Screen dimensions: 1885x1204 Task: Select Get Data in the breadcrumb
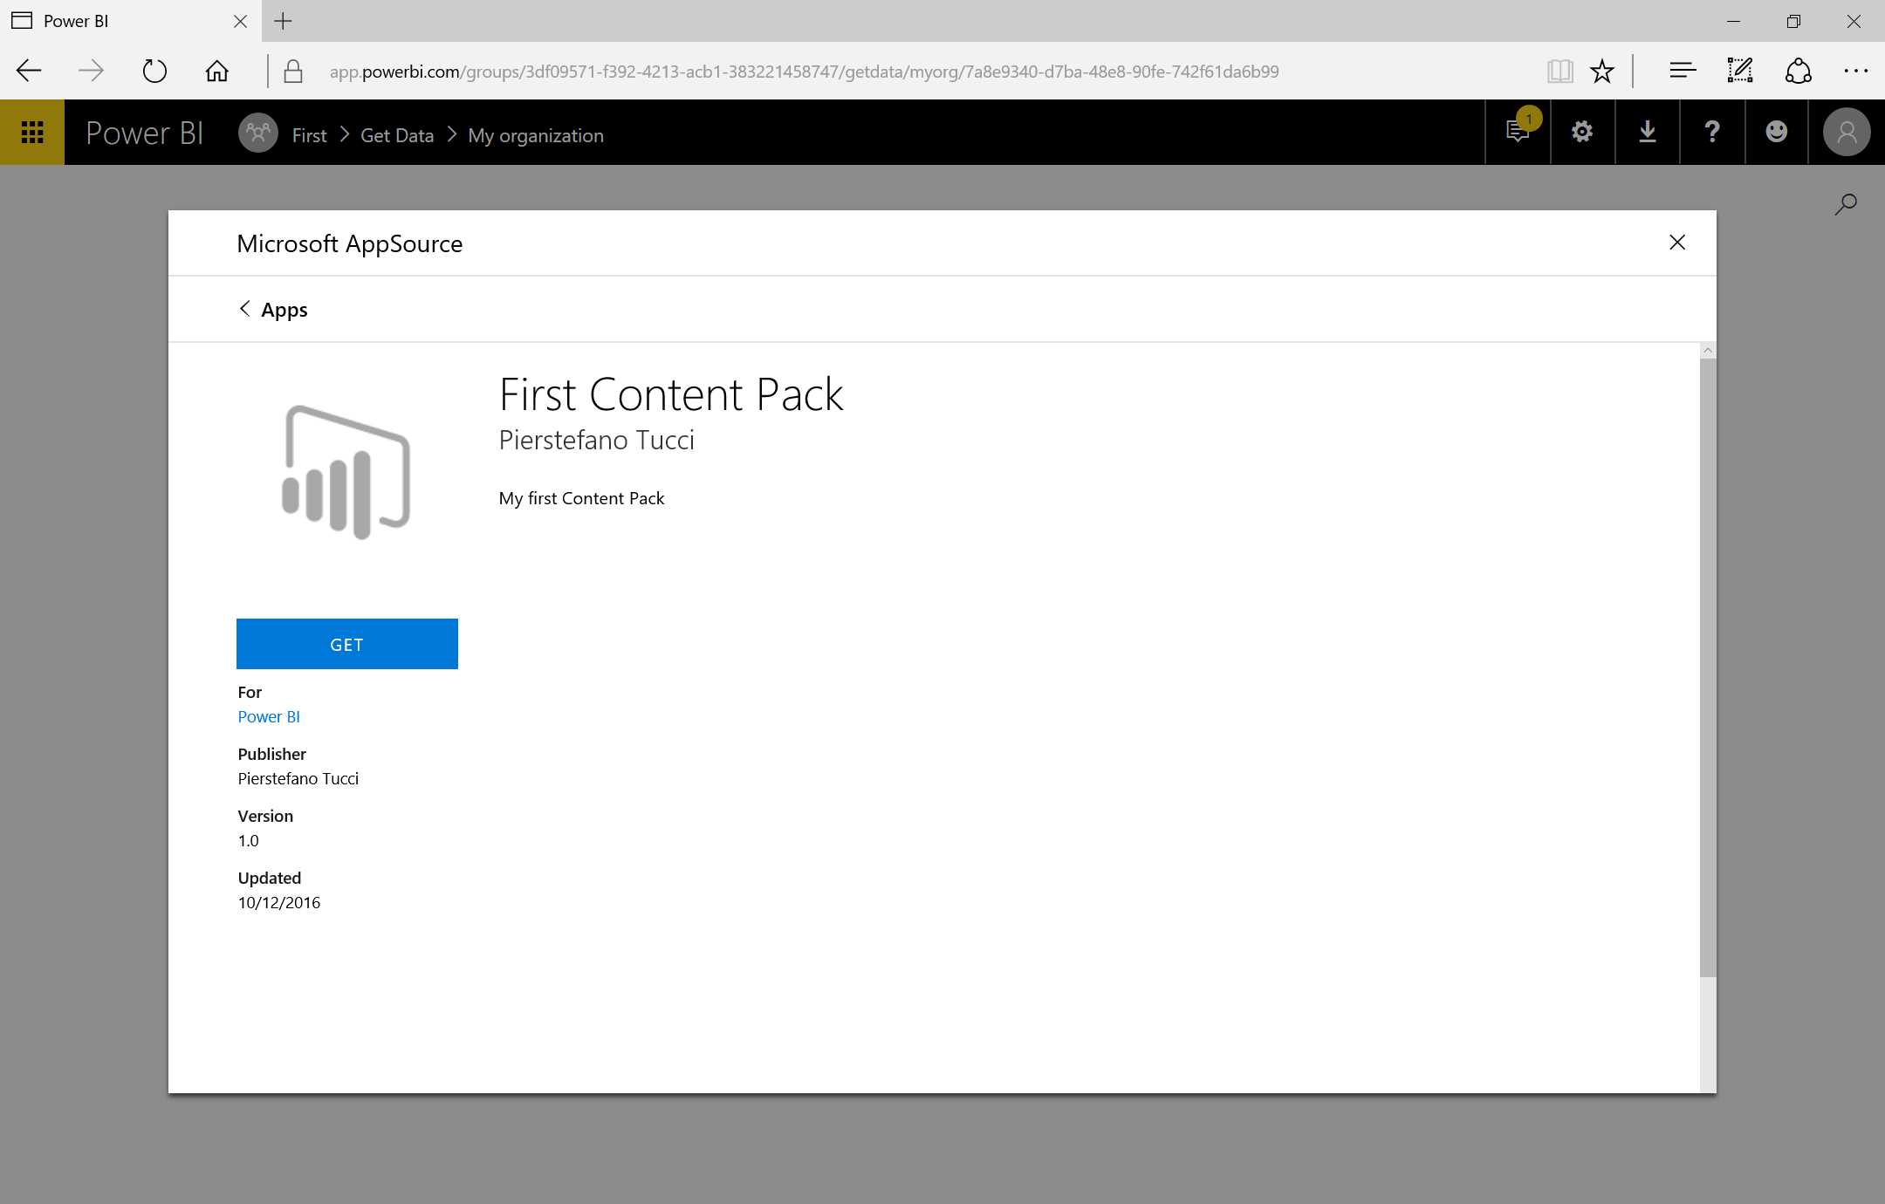(x=396, y=134)
